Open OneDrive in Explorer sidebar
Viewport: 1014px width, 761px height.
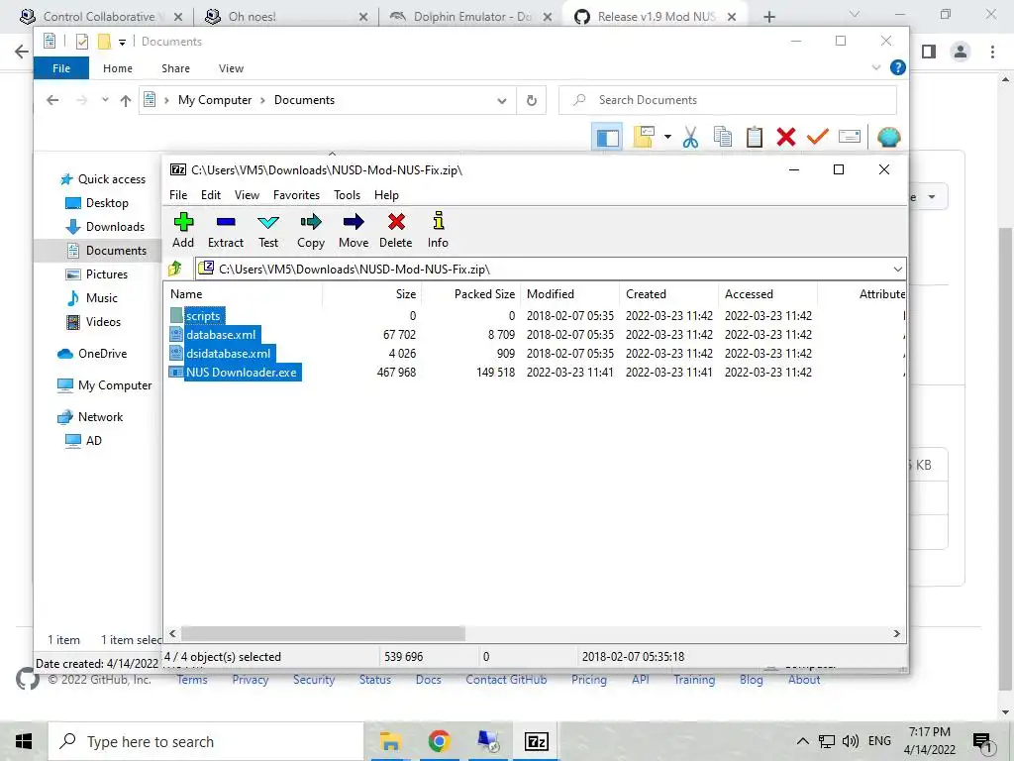click(102, 354)
